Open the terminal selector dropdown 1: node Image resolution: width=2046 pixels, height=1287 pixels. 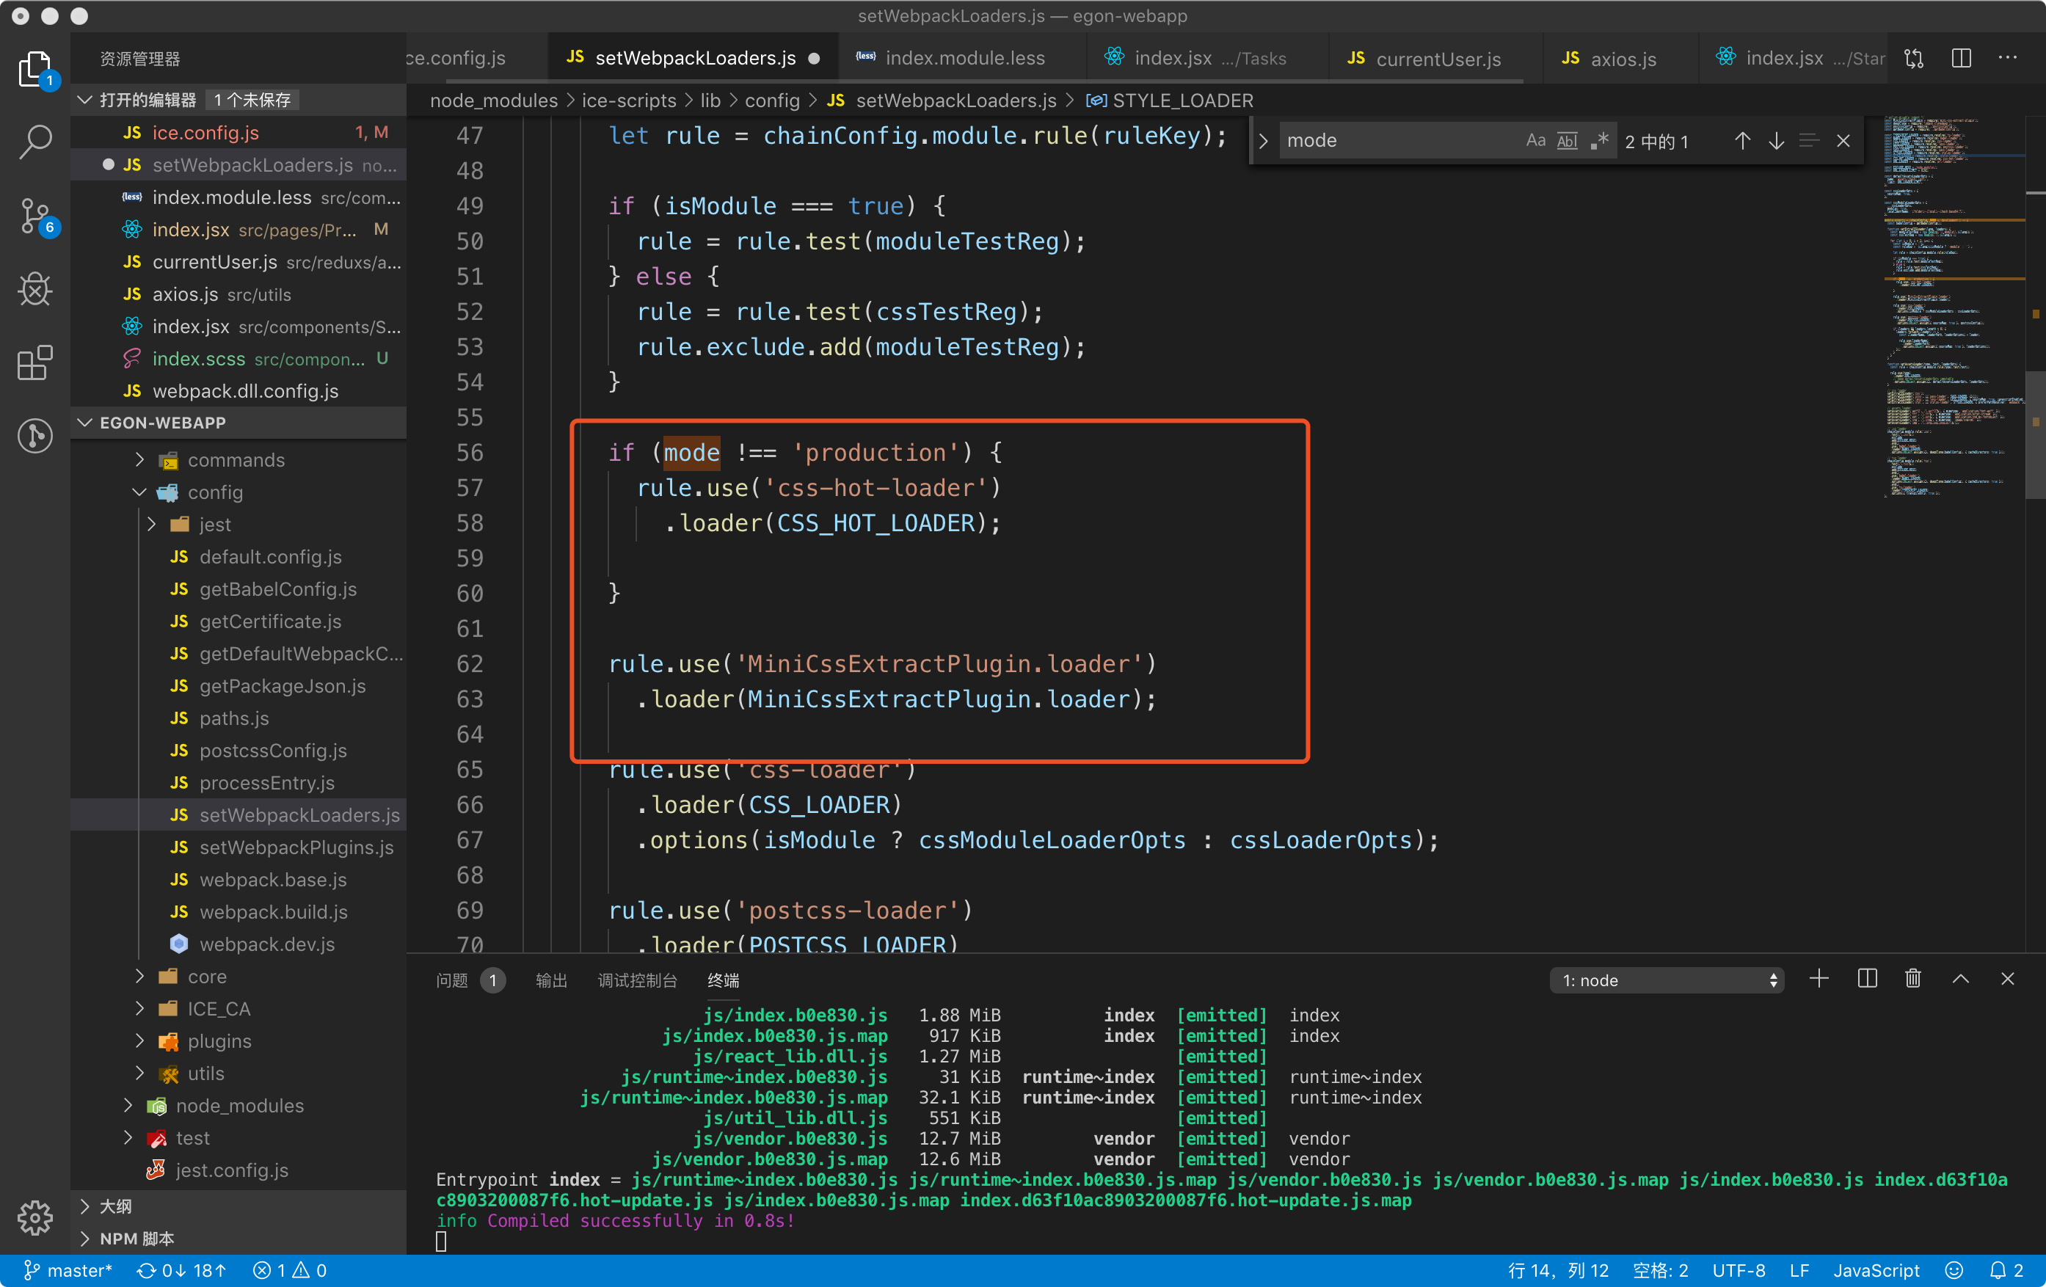point(1665,980)
